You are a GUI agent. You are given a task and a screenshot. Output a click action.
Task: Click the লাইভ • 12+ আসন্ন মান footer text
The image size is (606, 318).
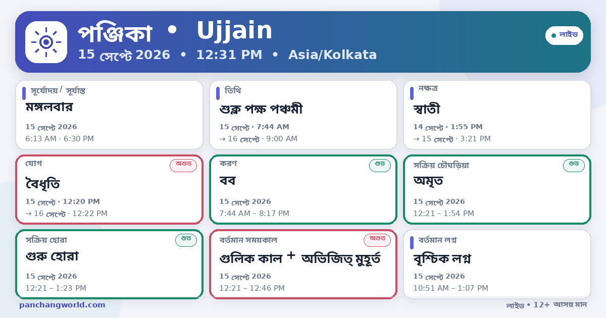click(546, 305)
